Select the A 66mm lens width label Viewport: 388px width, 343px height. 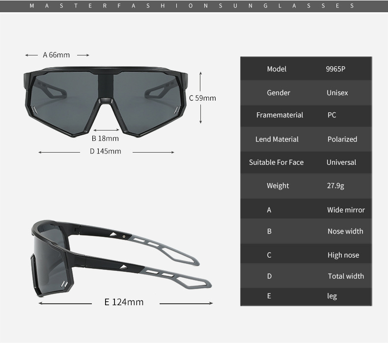56,55
